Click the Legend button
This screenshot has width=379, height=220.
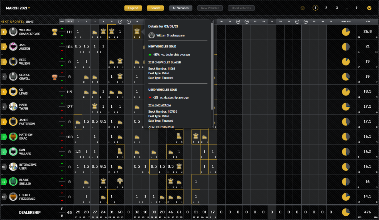(133, 8)
